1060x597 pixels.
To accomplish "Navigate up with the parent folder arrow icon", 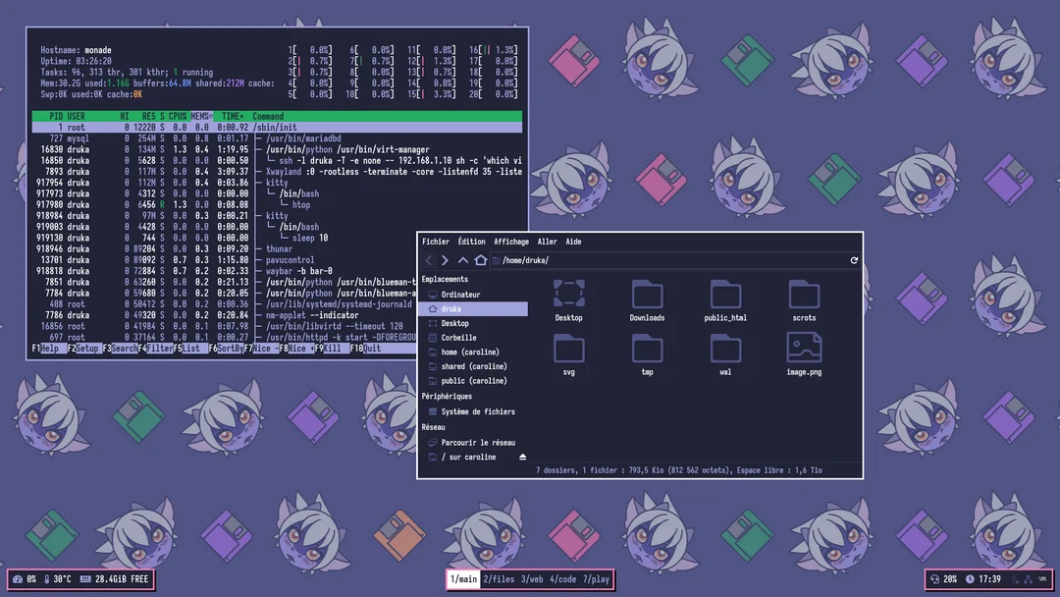I will click(x=462, y=261).
